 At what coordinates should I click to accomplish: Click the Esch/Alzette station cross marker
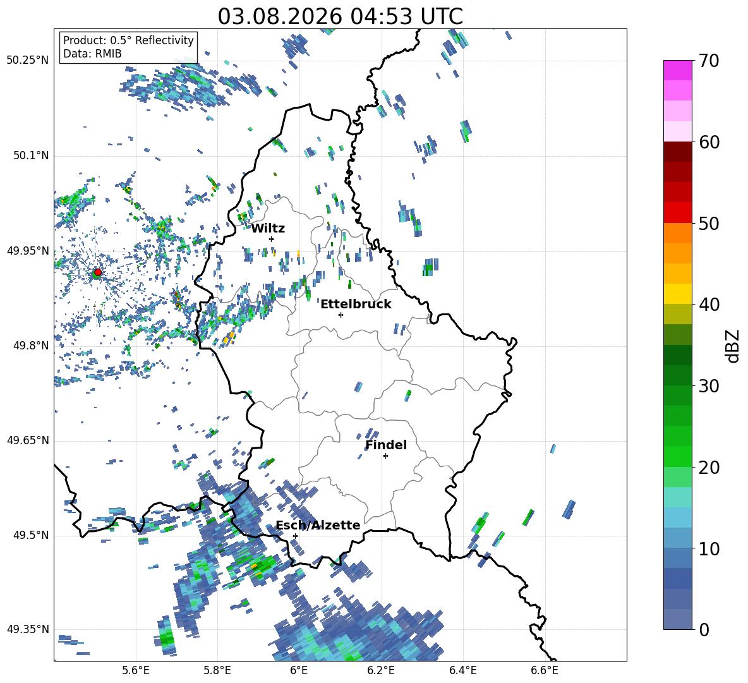point(295,536)
